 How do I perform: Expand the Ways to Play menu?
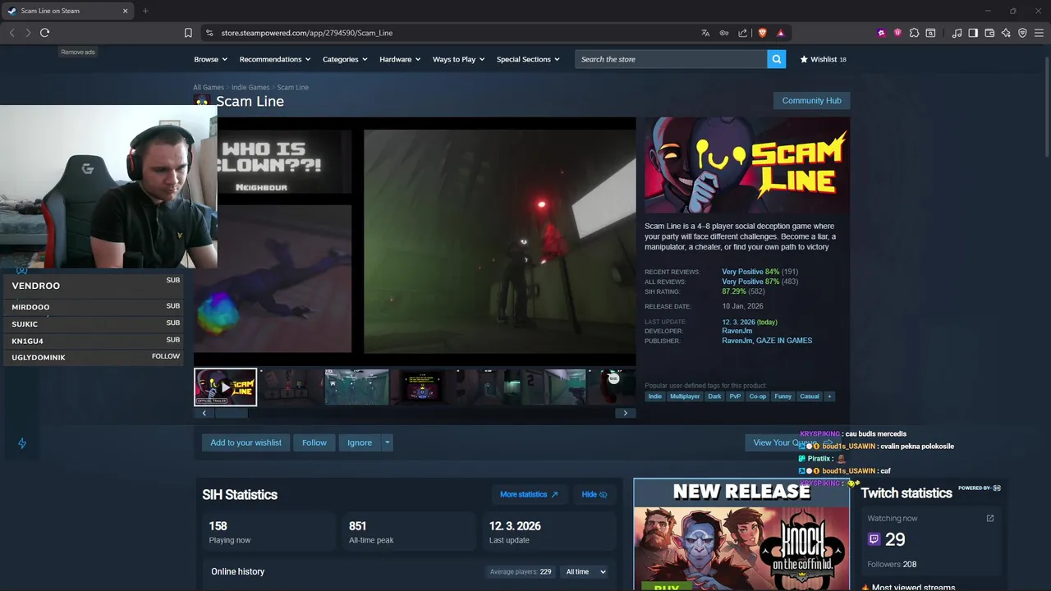458,59
